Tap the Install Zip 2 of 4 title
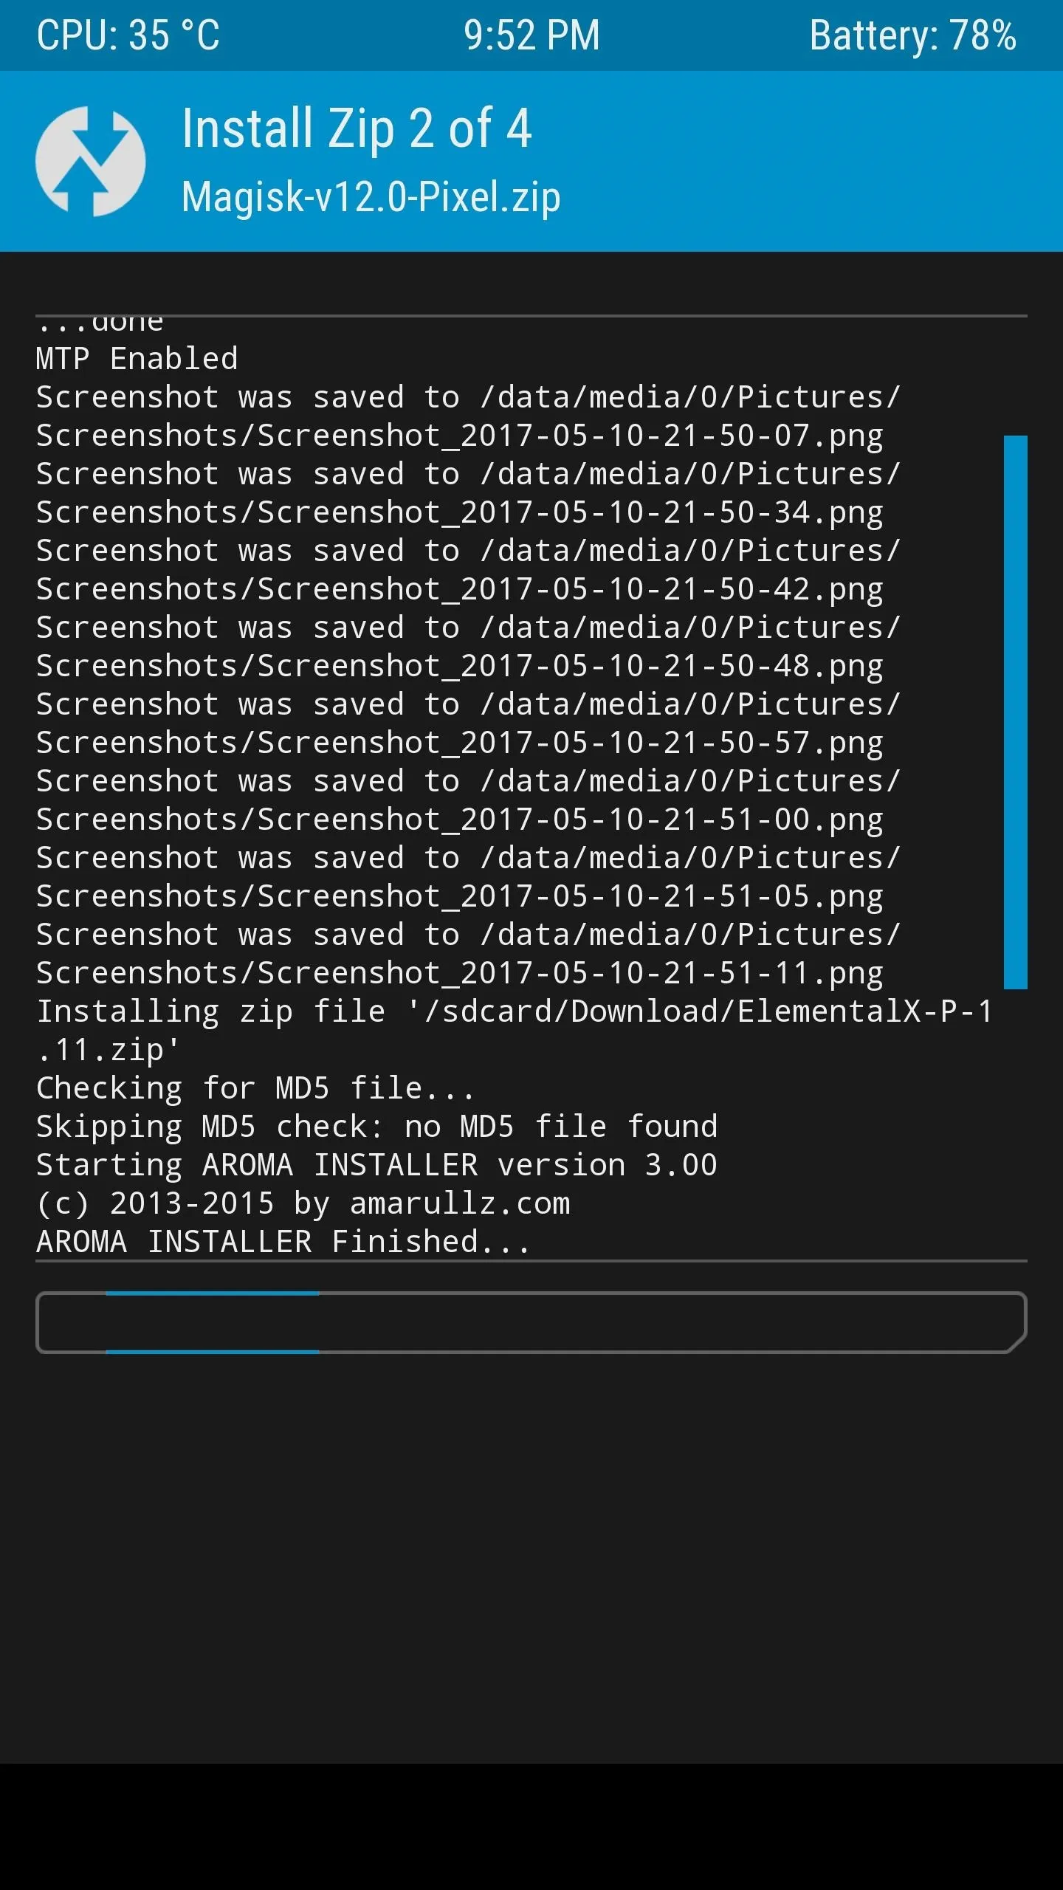The height and width of the screenshot is (1890, 1063). [357, 128]
